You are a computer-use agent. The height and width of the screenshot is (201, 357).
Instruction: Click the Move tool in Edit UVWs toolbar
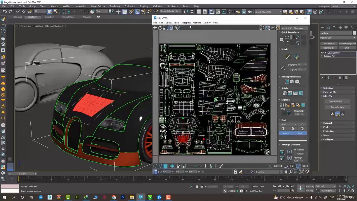[x=155, y=28]
